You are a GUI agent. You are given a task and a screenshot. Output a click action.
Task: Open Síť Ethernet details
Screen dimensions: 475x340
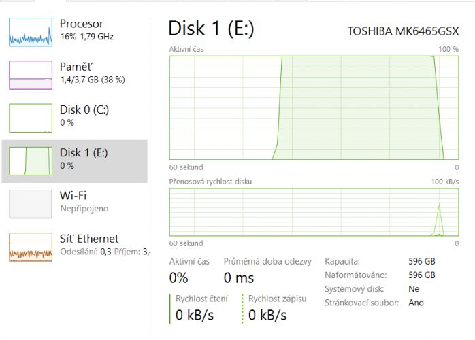(89, 239)
